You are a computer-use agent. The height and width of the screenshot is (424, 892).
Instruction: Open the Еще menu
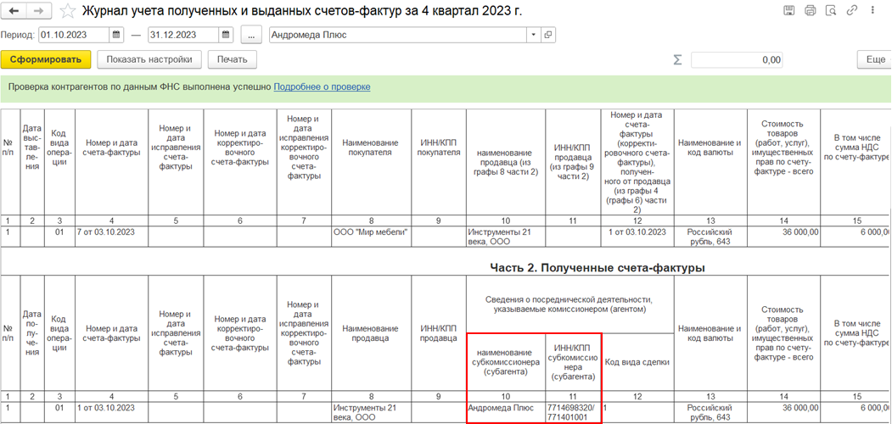point(874,59)
